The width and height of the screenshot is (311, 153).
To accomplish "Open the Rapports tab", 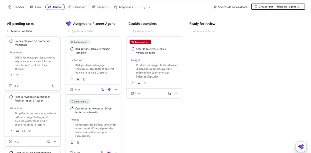I will pyautogui.click(x=100, y=7).
